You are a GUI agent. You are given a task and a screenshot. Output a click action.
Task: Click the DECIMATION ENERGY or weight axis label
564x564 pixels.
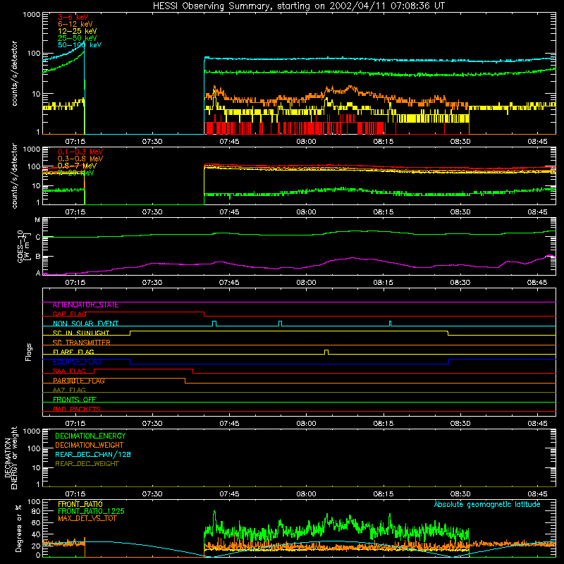(11, 458)
